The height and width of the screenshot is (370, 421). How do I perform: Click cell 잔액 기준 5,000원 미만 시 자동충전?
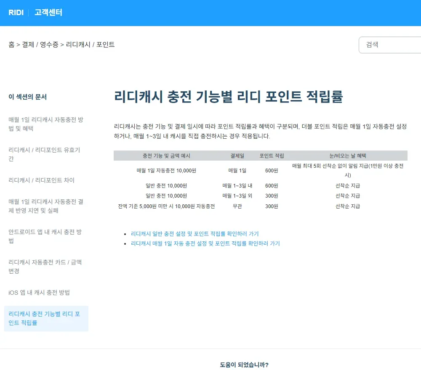(166, 206)
